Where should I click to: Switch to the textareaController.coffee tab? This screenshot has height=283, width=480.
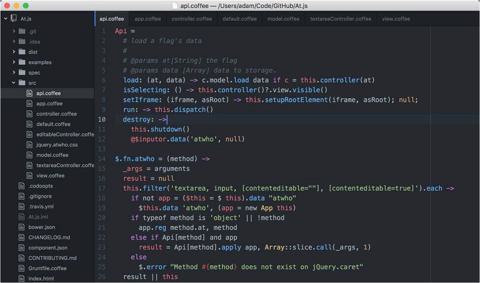341,19
